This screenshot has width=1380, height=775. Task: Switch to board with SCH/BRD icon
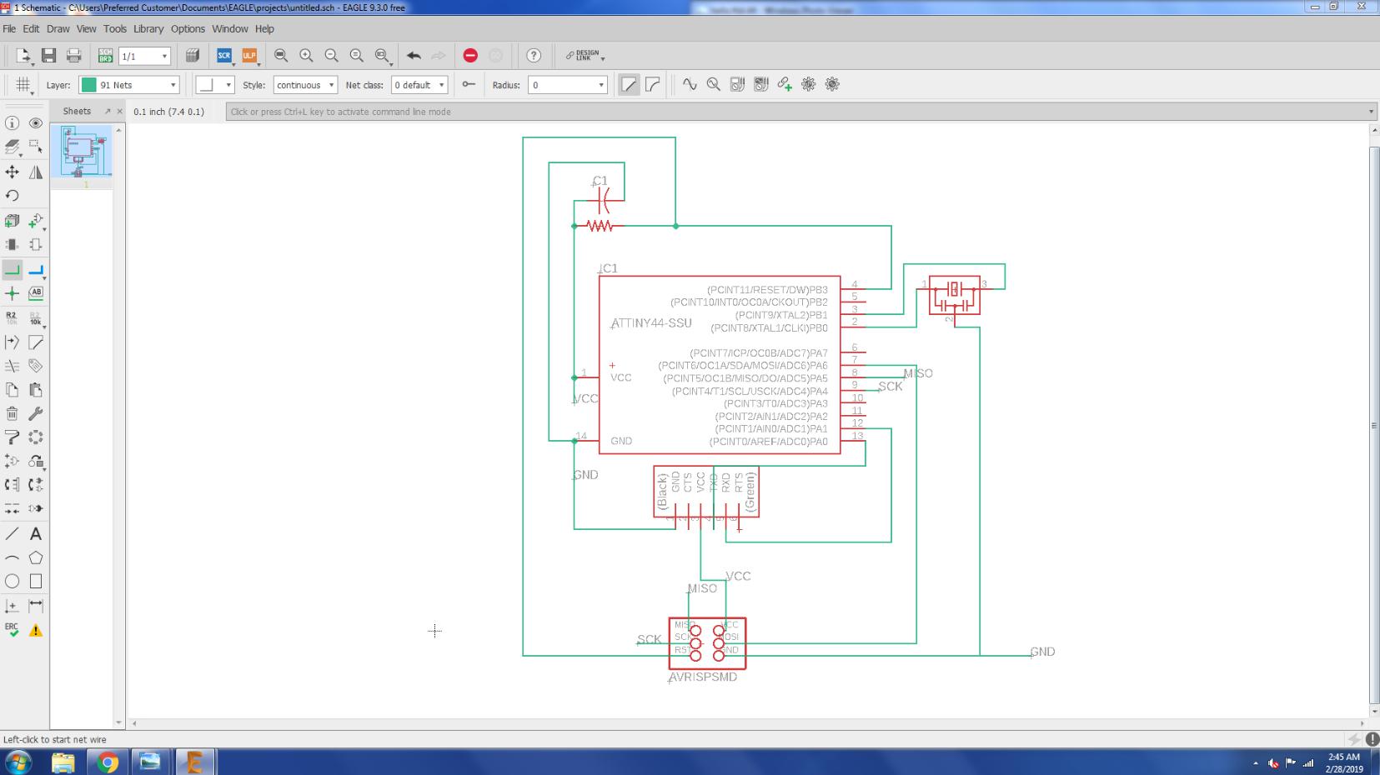[105, 56]
